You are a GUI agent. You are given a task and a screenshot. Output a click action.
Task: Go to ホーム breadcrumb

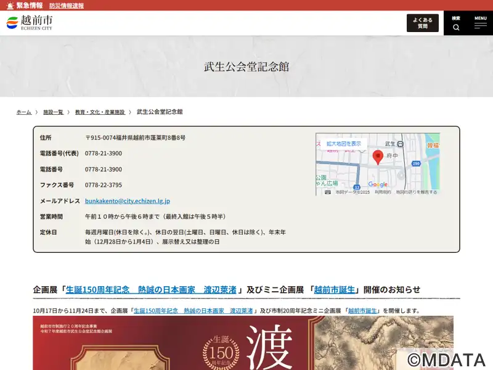pyautogui.click(x=23, y=112)
